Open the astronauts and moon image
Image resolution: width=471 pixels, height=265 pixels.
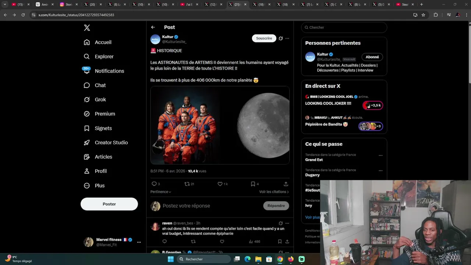coord(220,125)
